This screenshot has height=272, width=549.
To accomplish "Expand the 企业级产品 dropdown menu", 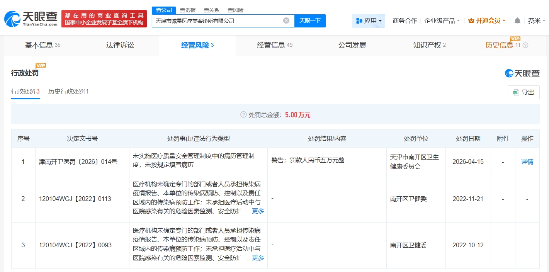I will pyautogui.click(x=442, y=21).
